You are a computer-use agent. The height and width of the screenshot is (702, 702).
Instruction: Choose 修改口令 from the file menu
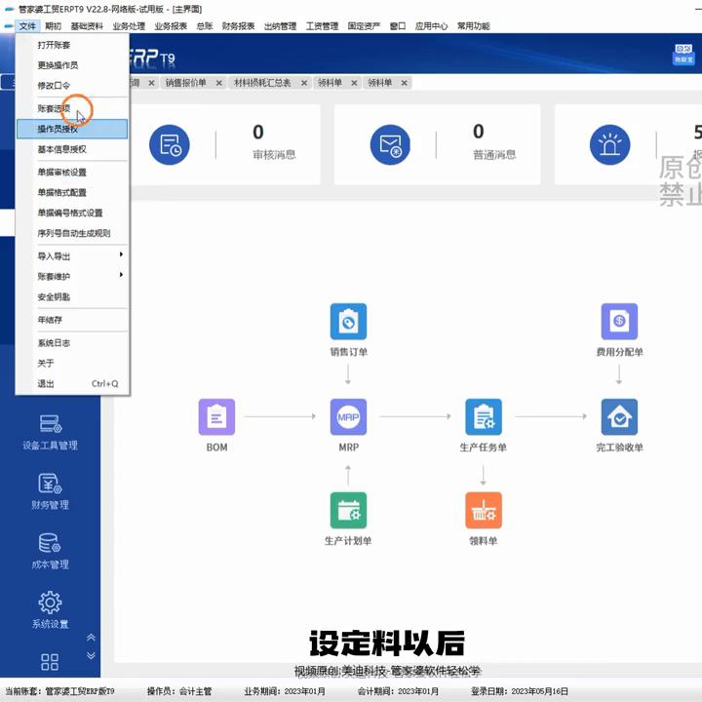pyautogui.click(x=72, y=85)
